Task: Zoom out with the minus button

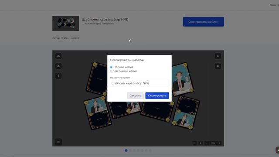Action: [x=207, y=143]
